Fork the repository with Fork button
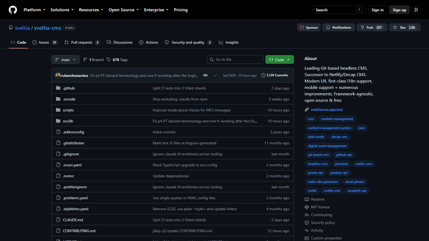 click(x=372, y=27)
